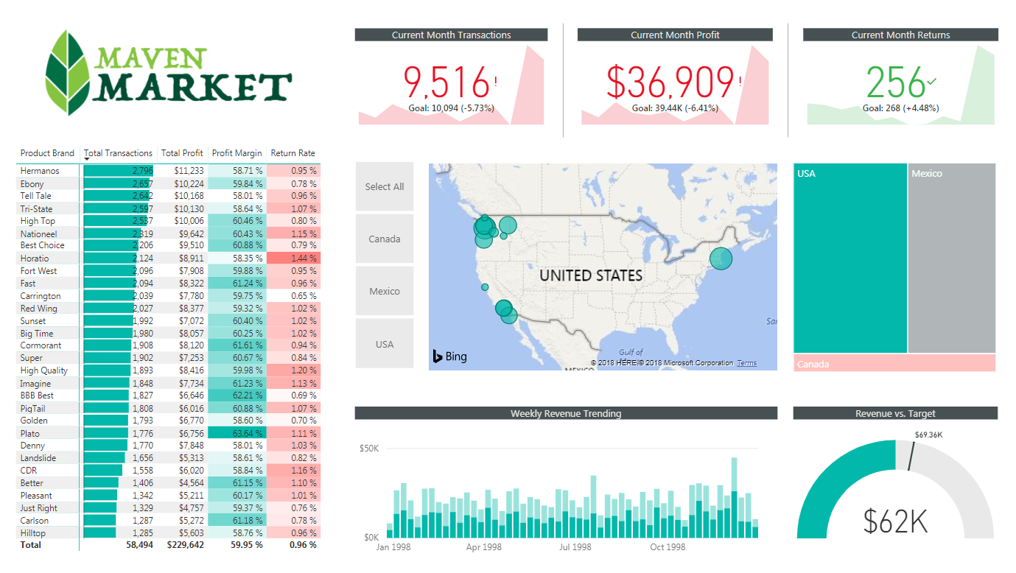Select the Carrington brand row
1016x573 pixels.
[x=168, y=296]
